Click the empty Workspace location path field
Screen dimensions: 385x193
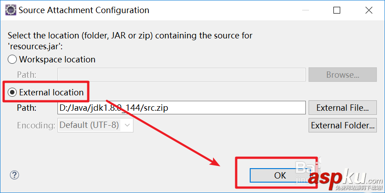pos(181,75)
